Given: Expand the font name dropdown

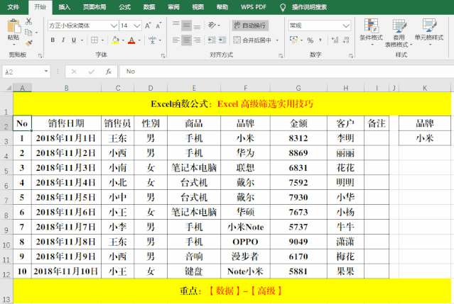Looking at the screenshot, I should (114, 25).
